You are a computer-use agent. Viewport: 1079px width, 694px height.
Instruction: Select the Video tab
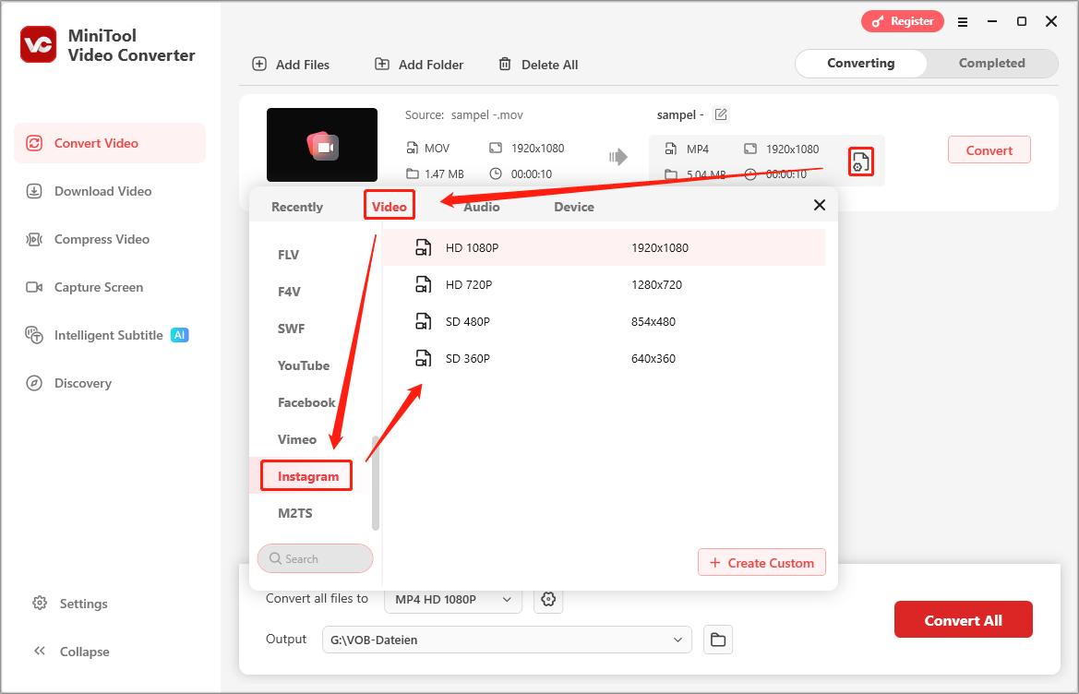(x=390, y=207)
